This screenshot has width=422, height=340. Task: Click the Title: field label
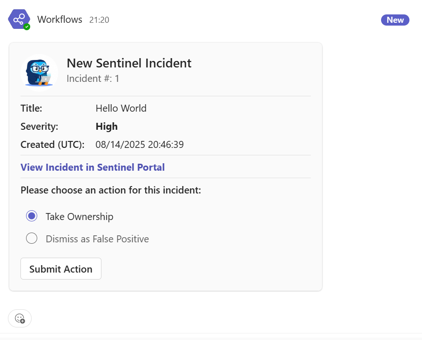coord(32,108)
